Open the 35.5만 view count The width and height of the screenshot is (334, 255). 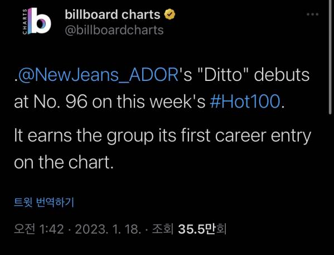(197, 229)
